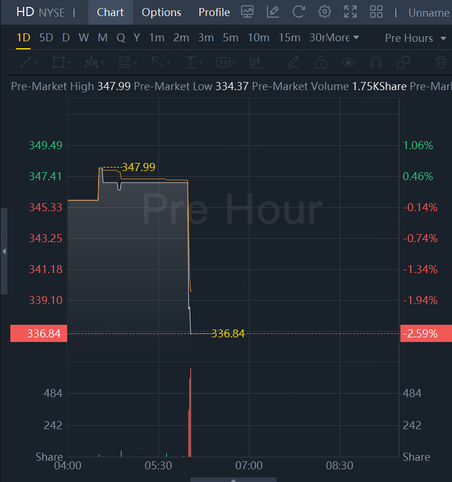The image size is (452, 482).
Task: Expand chart to fullscreen
Action: pos(350,12)
